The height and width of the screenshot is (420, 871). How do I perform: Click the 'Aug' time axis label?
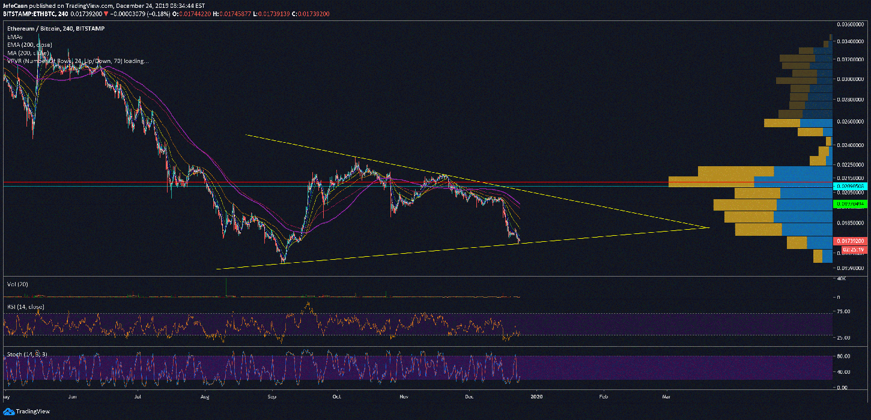point(205,397)
